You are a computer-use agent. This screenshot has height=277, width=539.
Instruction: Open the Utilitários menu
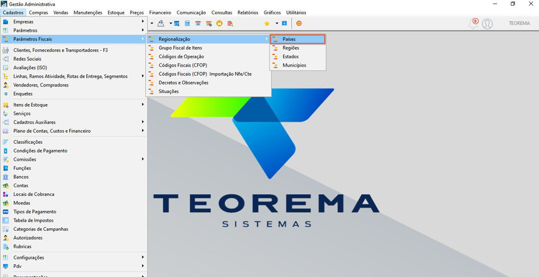(296, 13)
